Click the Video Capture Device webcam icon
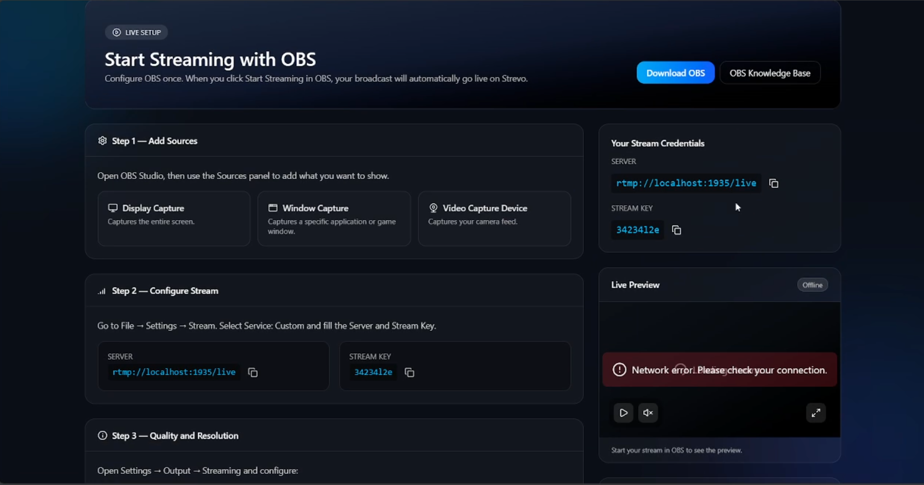The width and height of the screenshot is (924, 485). [433, 208]
